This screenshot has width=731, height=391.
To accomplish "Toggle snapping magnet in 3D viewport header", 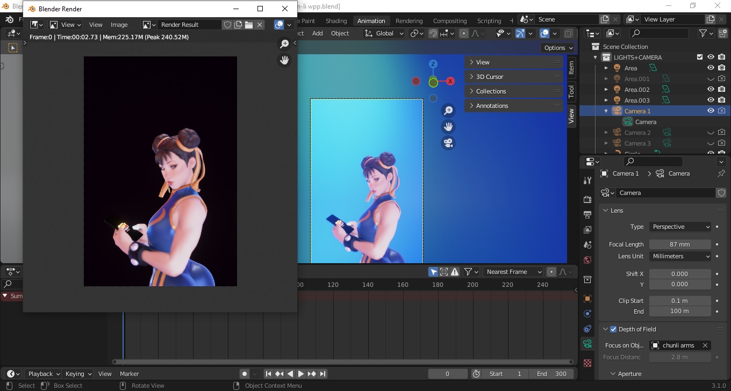I will point(433,33).
